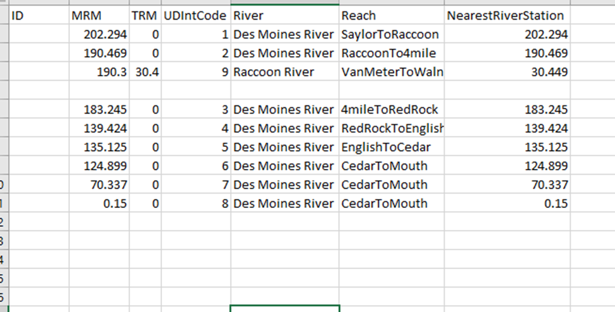Select the MRM cell with 202.294
615x312 pixels.
(x=99, y=34)
